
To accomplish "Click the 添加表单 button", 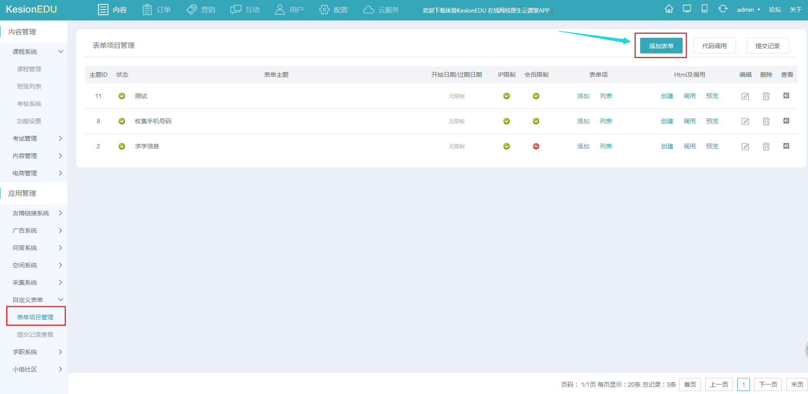I will pos(661,46).
